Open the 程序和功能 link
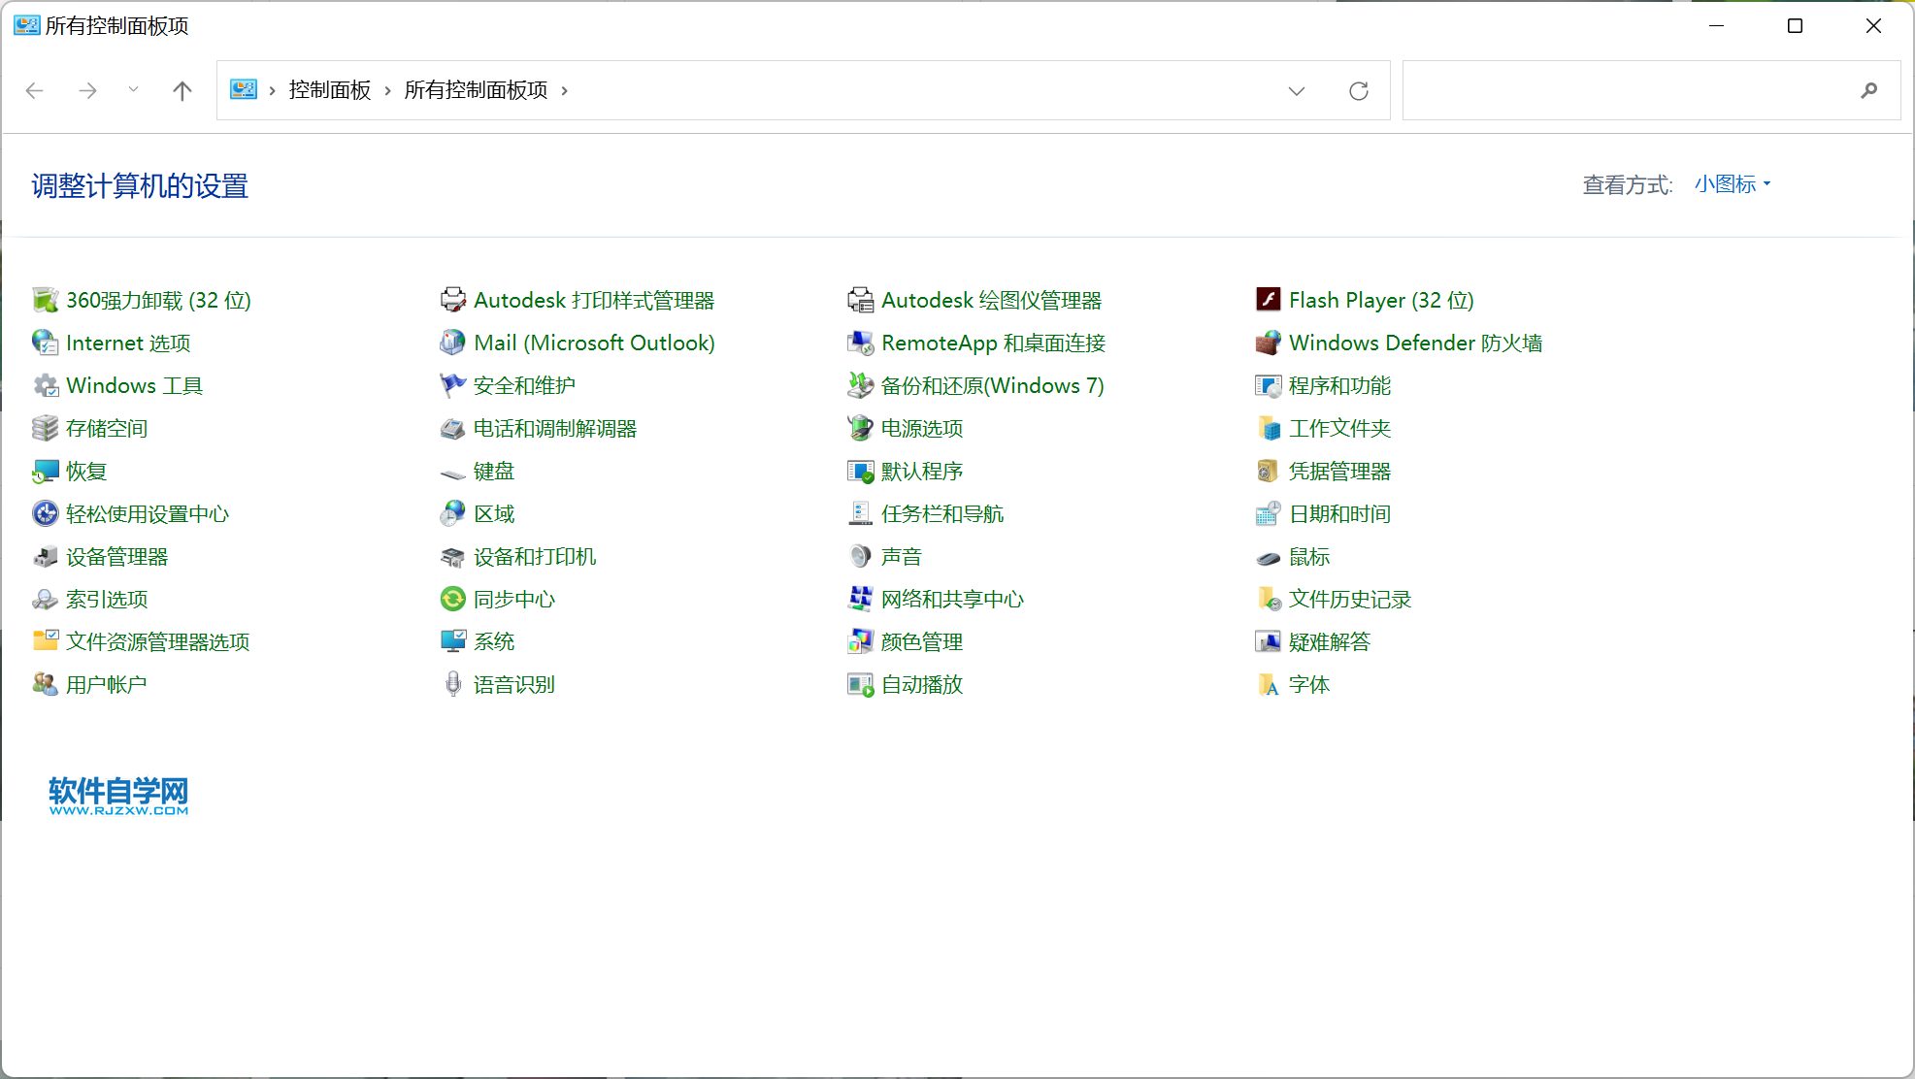1915x1079 pixels. (x=1339, y=385)
